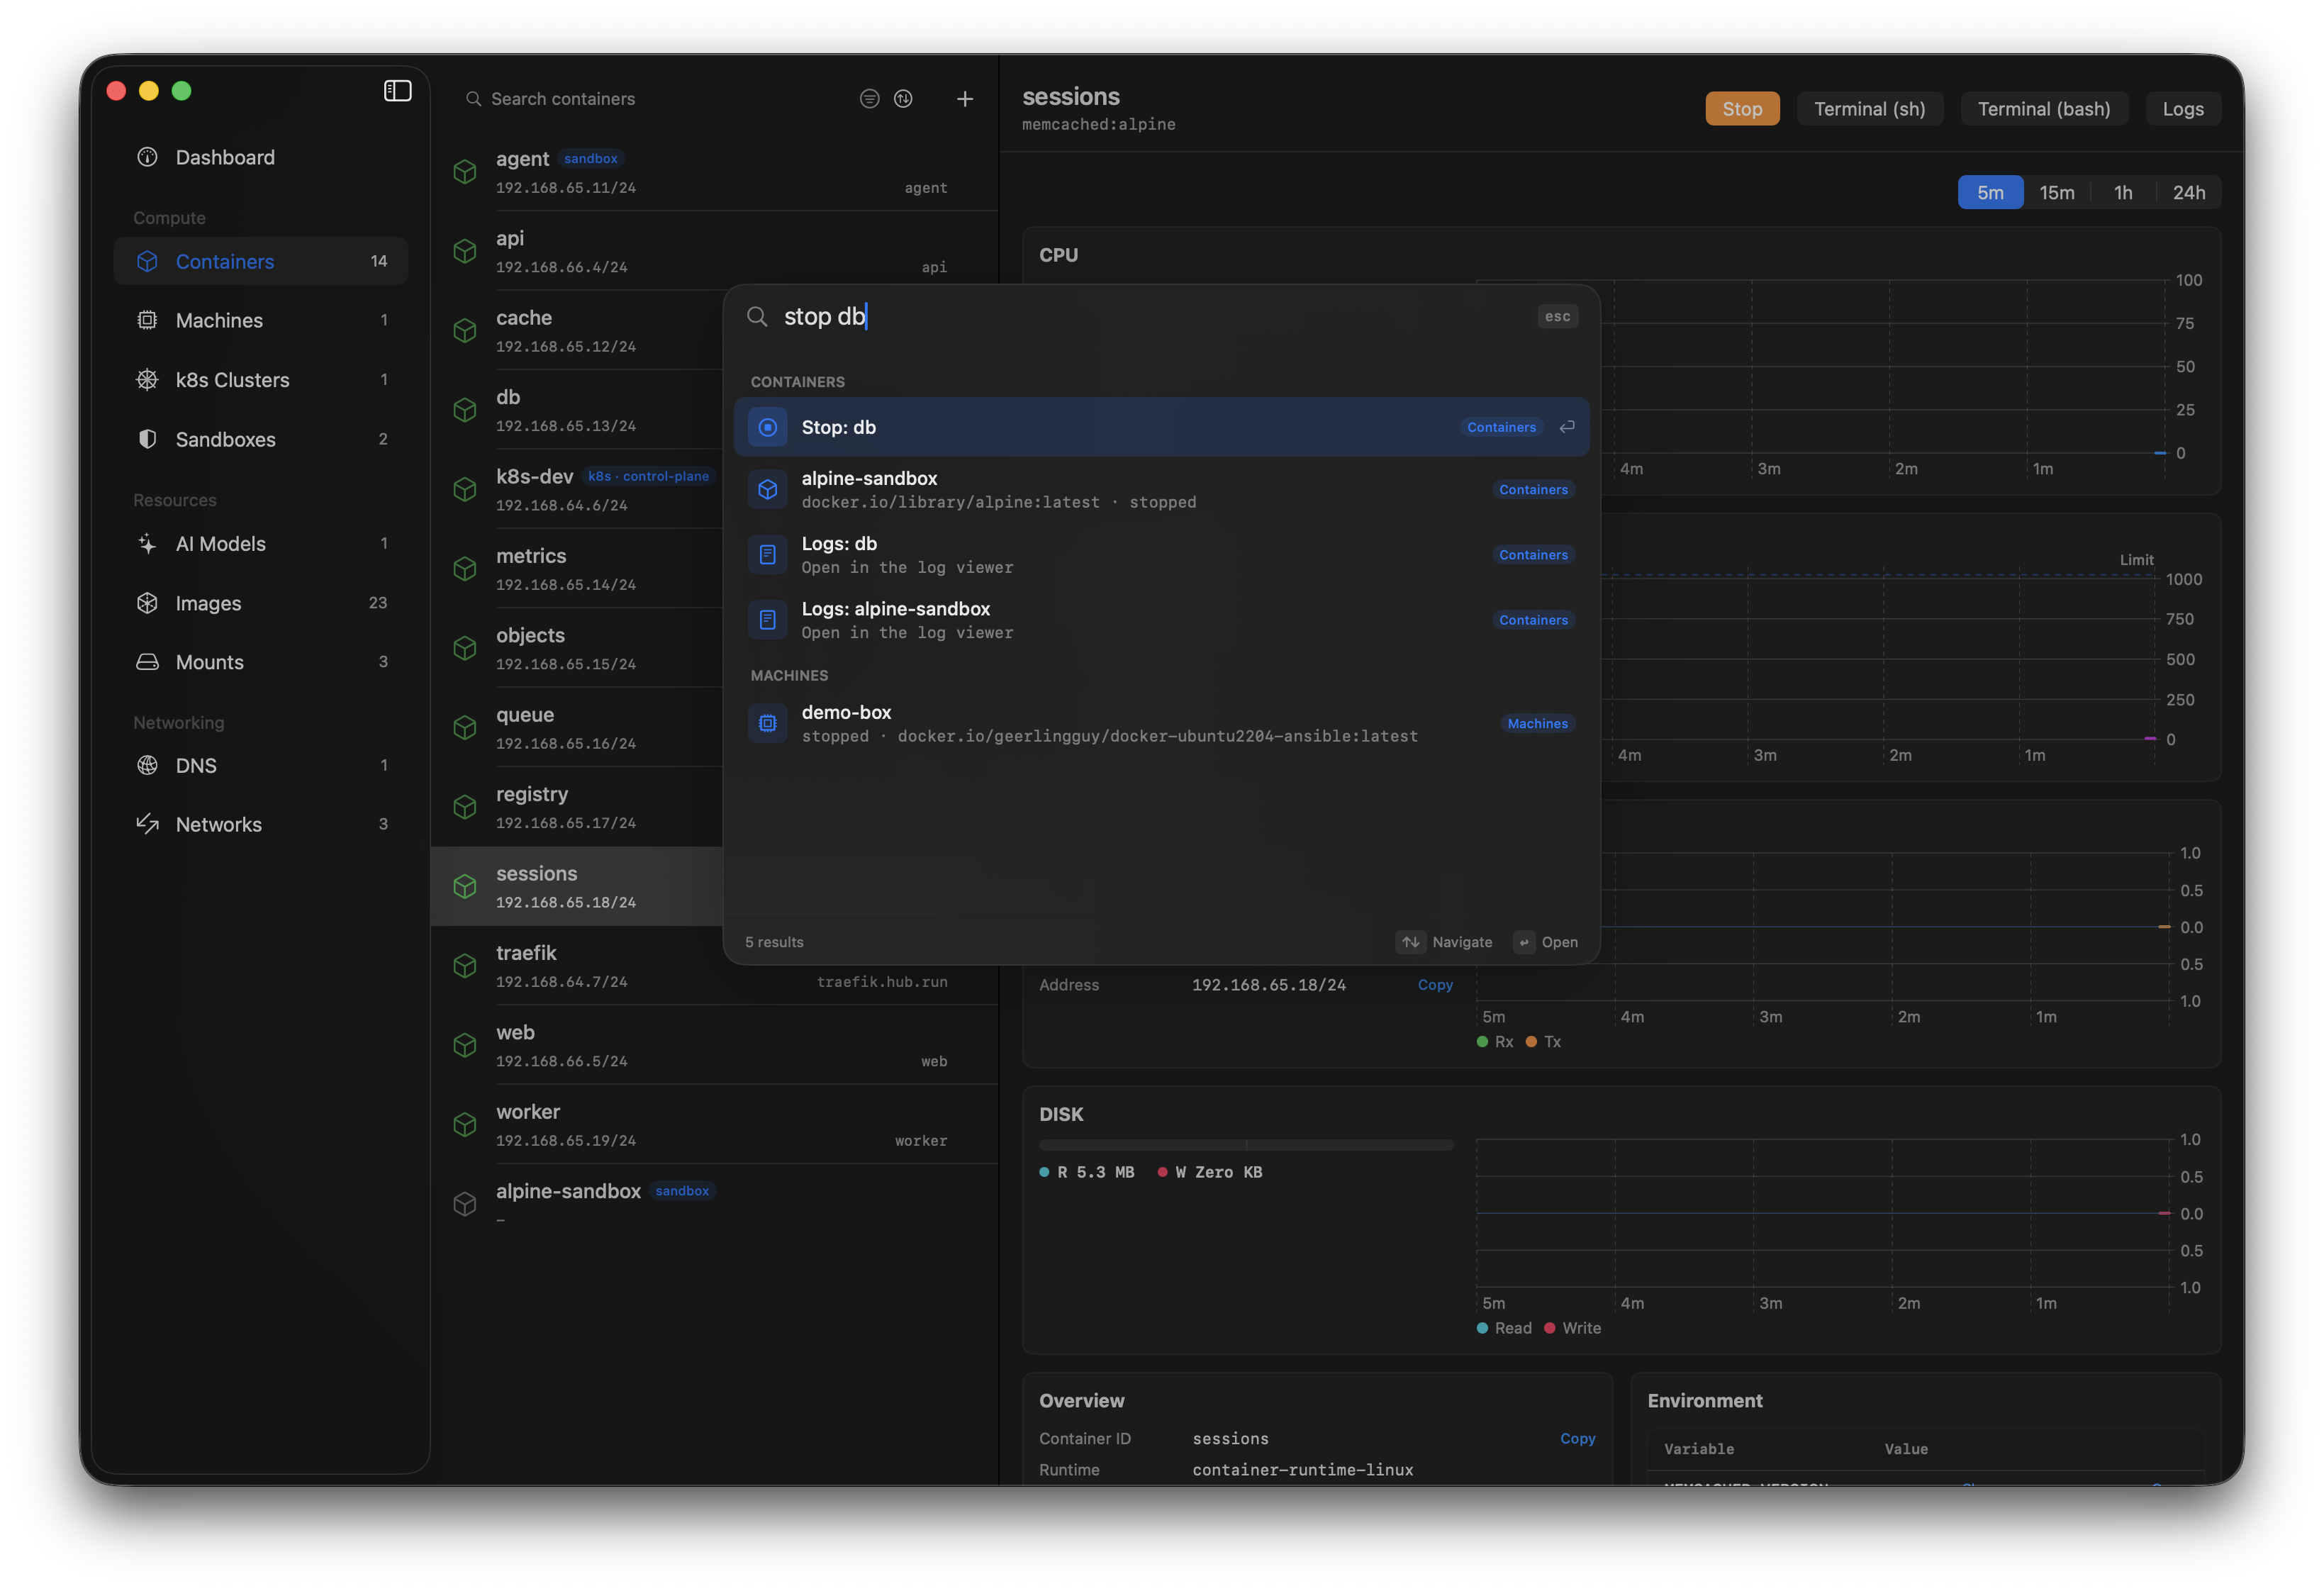This screenshot has height=1591, width=2324.
Task: Open AI Models in the sidebar
Action: click(260, 544)
